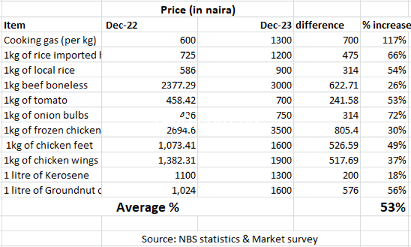This screenshot has height=247, width=411.
Task: Select the 'Cooking gas (per kg)' cell
Action: pos(50,40)
